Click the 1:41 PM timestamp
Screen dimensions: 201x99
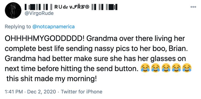(x=14, y=92)
